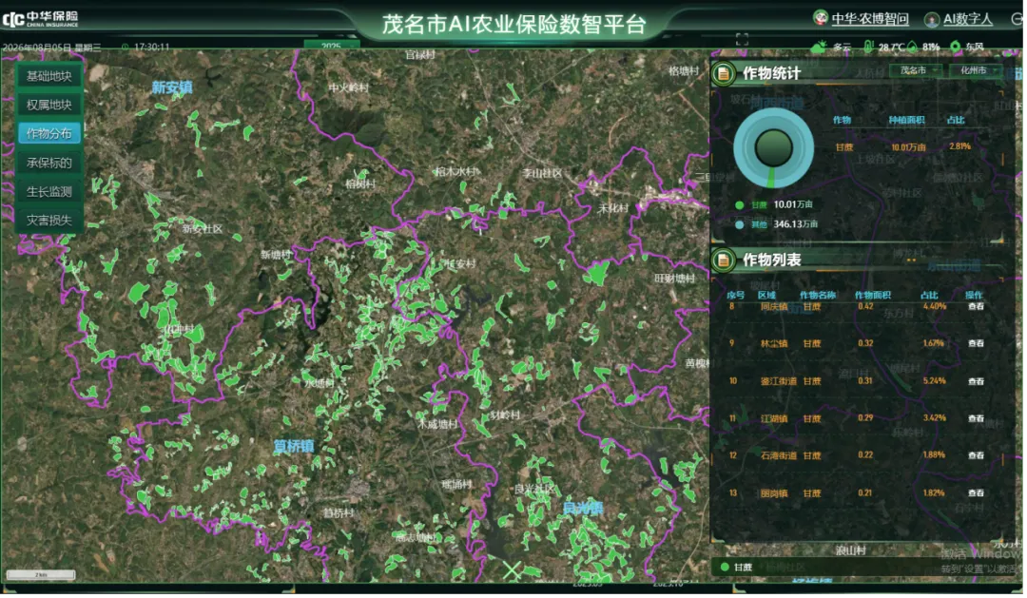Click the AI数字人 avatar icon
This screenshot has height=598, width=1027.
click(x=931, y=20)
